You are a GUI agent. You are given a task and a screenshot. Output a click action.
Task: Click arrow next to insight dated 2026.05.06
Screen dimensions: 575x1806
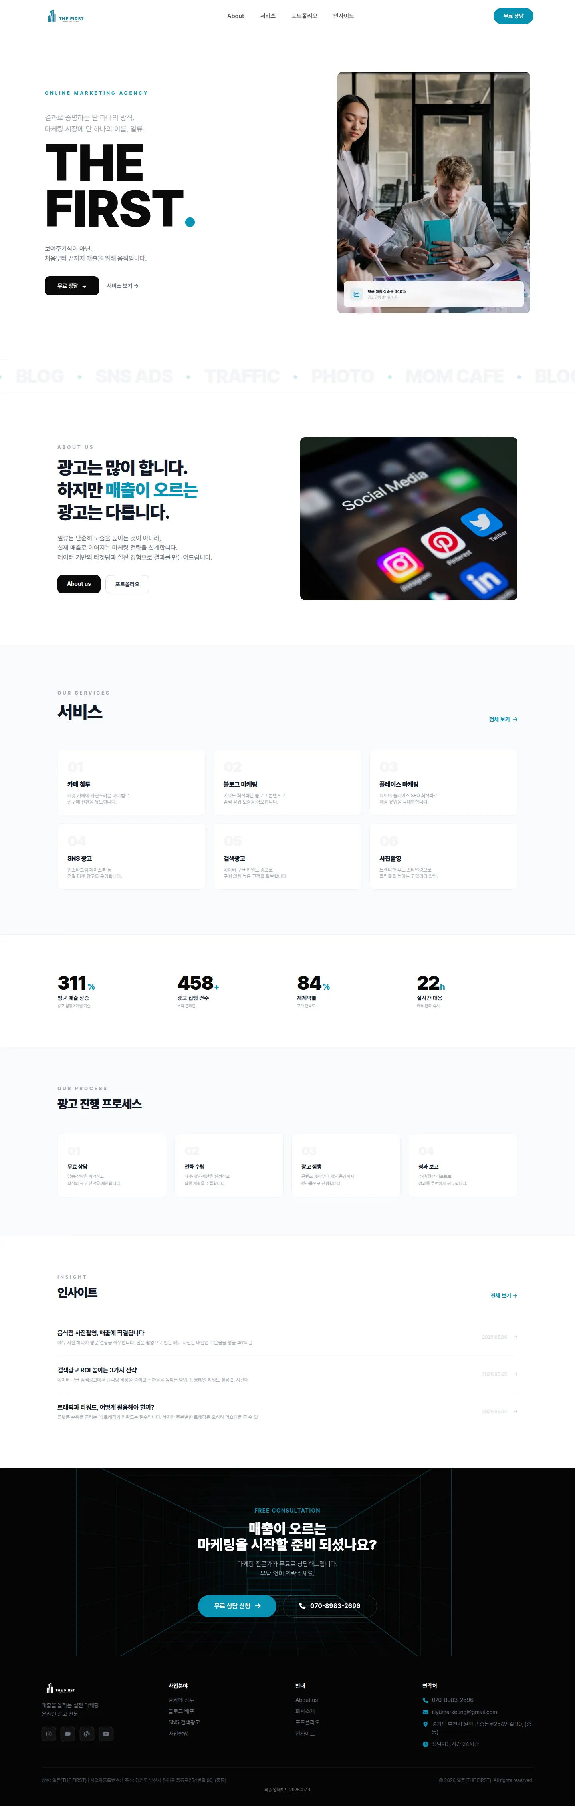(x=516, y=1336)
